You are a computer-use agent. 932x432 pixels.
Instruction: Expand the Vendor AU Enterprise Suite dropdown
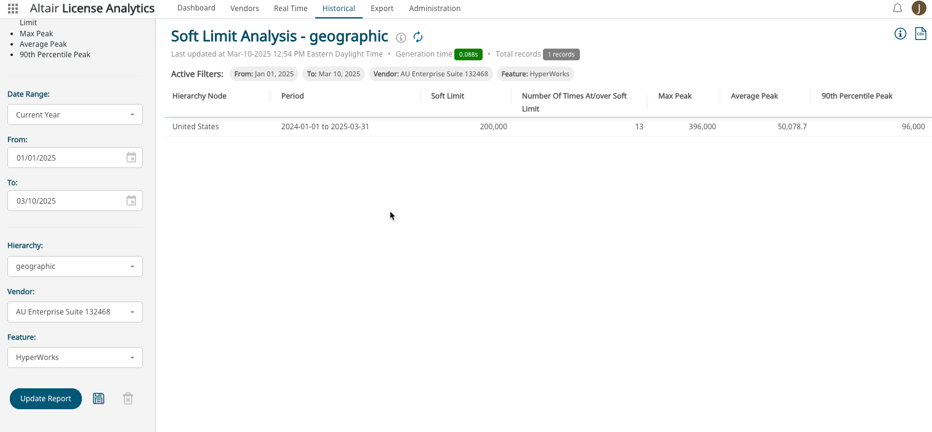pyautogui.click(x=75, y=312)
